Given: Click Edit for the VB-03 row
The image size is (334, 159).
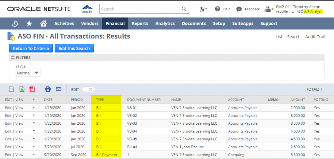Looking at the screenshot, I should pyautogui.click(x=8, y=123).
